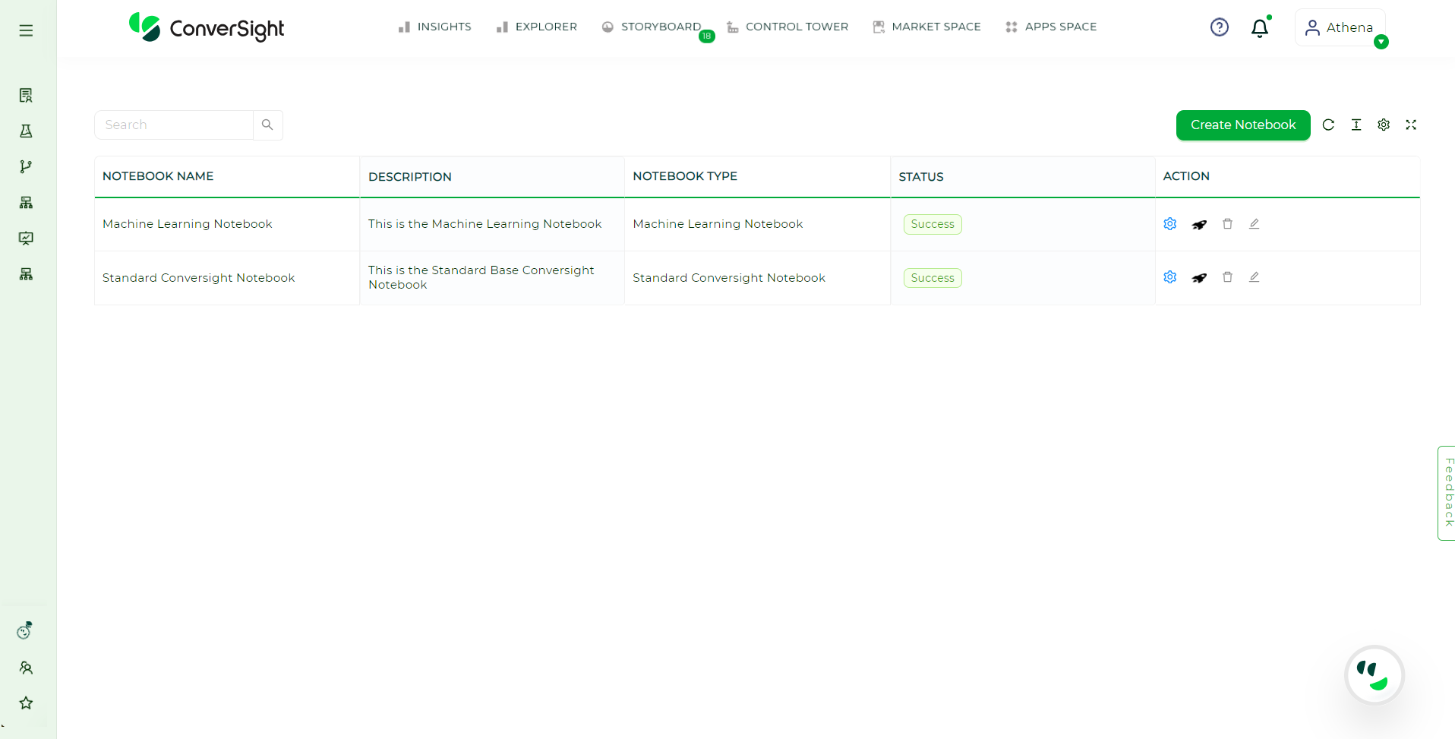Image resolution: width=1455 pixels, height=739 pixels.
Task: Open the ConverSight chat assistant bubble
Action: [1373, 675]
